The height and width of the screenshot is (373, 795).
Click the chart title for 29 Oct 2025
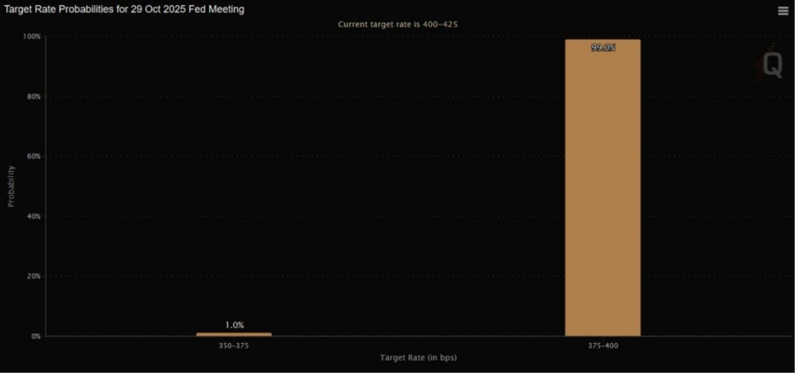[x=125, y=10]
